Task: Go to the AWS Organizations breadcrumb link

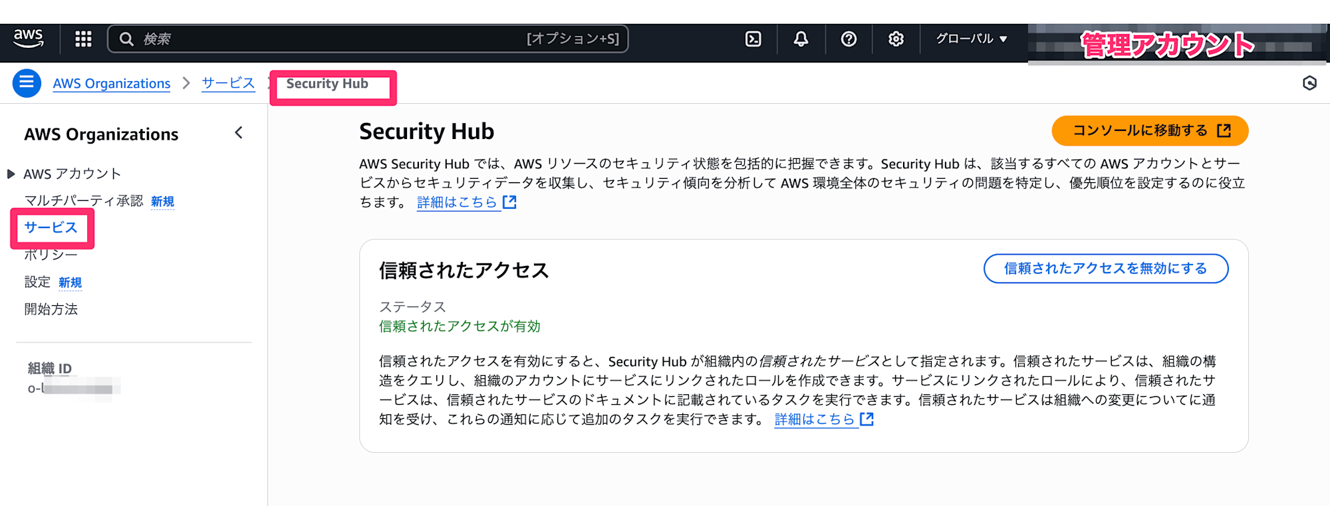Action: [112, 84]
